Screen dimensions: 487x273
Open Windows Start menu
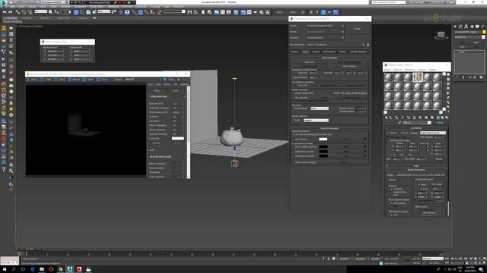coord(5,269)
